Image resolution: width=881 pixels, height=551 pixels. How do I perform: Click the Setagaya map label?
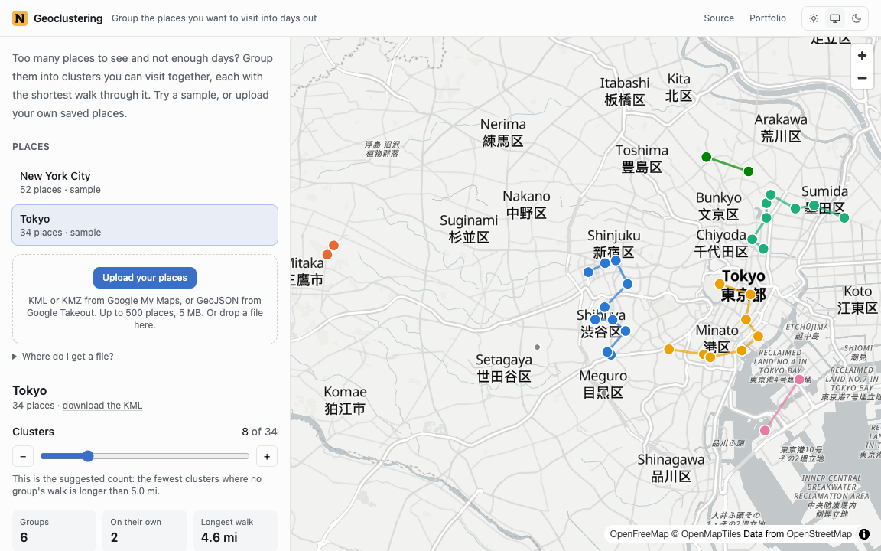click(x=504, y=367)
